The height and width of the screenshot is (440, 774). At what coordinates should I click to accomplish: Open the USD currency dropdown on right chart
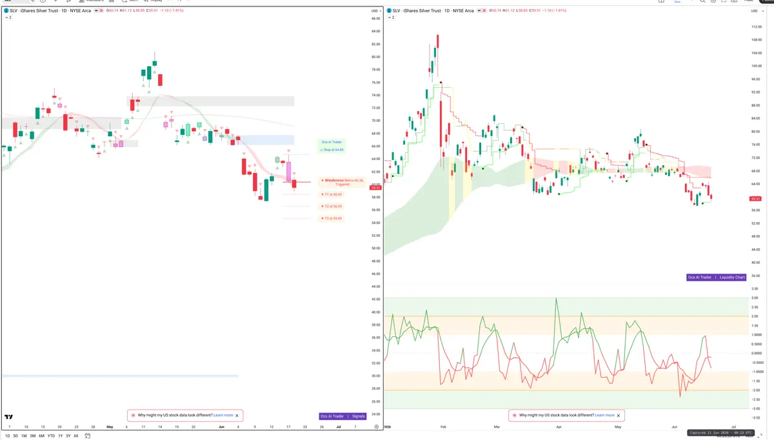pos(756,11)
